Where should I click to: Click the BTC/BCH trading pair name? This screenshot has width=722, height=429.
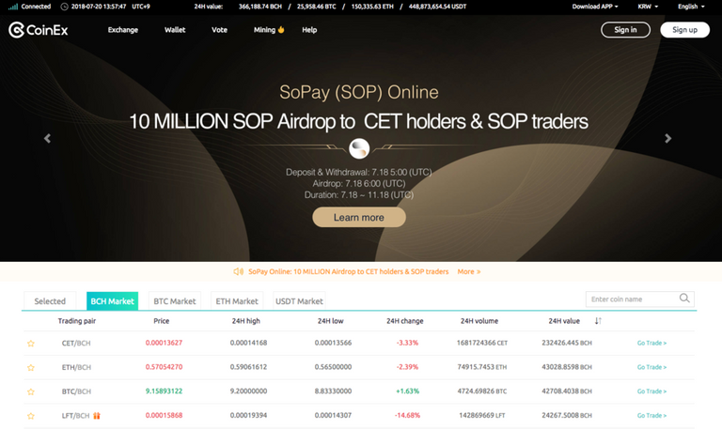[x=76, y=391]
